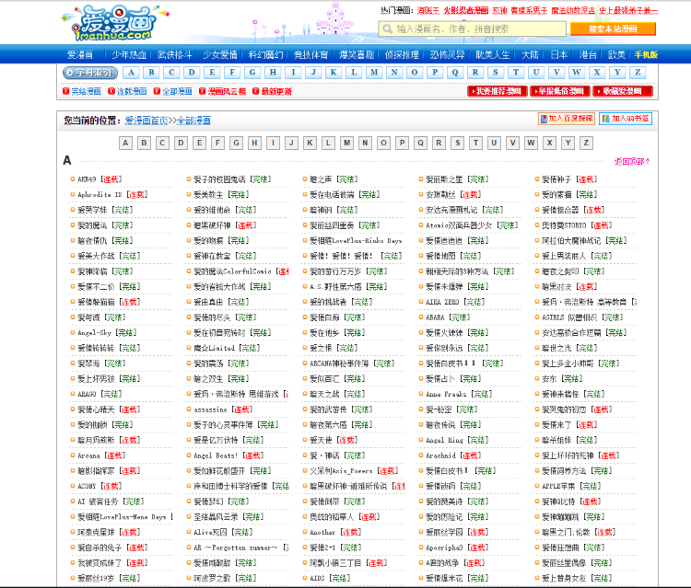The height and width of the screenshot is (588, 691).
Task: Open 漫画风云榜 ranking icon link
Action: [x=223, y=92]
